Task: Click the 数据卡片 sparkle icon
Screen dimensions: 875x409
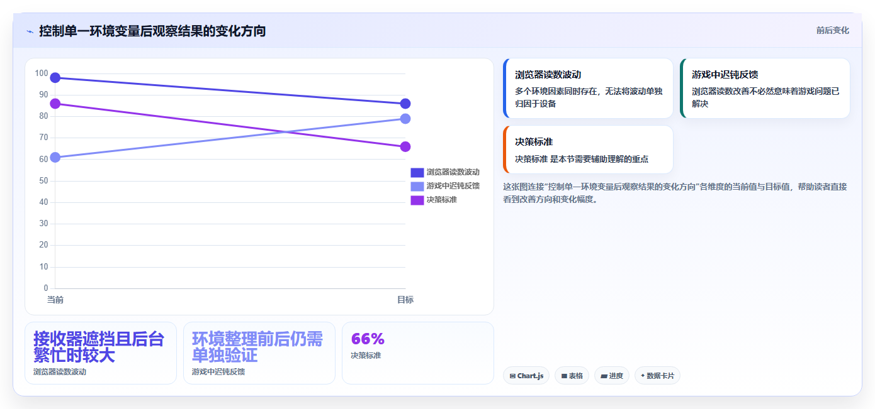Action: point(643,376)
